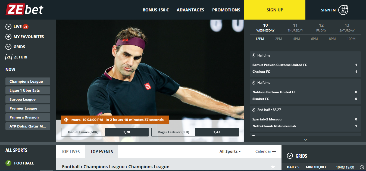
Task: Click the green Football sport icon
Action: pyautogui.click(x=8, y=163)
